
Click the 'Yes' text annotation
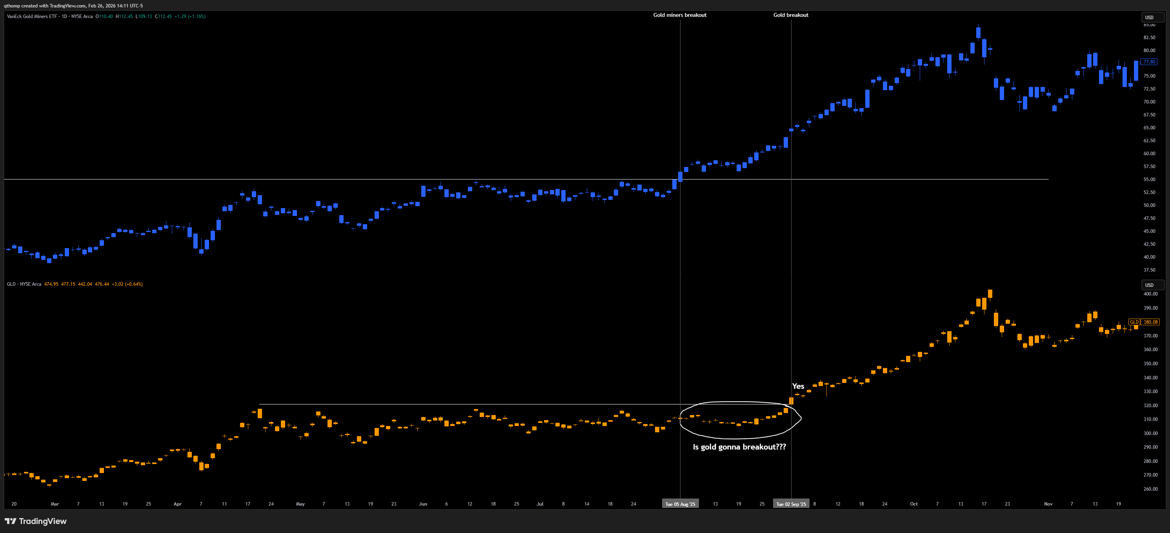[x=797, y=386]
